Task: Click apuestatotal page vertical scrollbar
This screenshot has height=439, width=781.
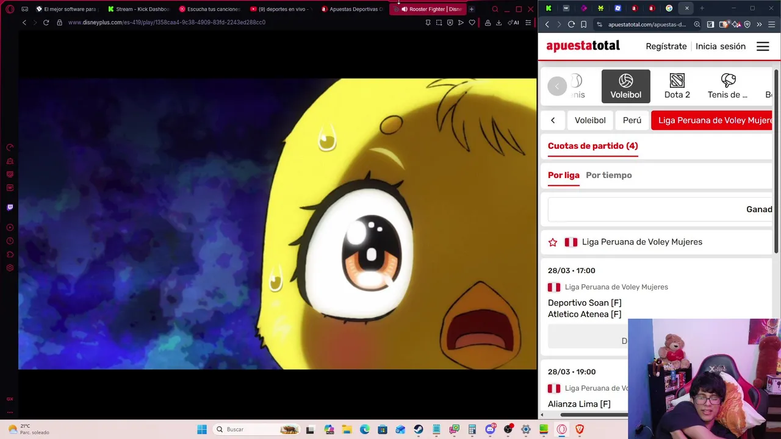Action: coord(777,162)
